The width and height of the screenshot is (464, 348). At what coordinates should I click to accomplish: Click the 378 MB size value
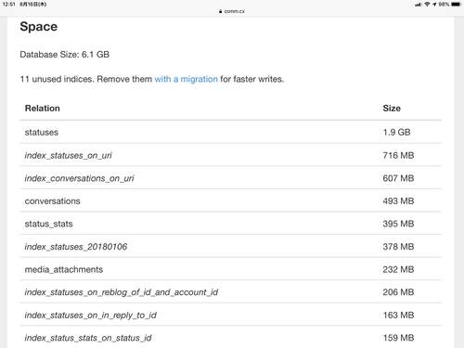click(398, 247)
